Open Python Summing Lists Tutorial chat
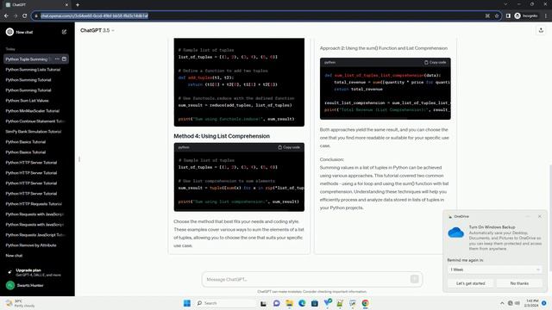 (x=33, y=70)
